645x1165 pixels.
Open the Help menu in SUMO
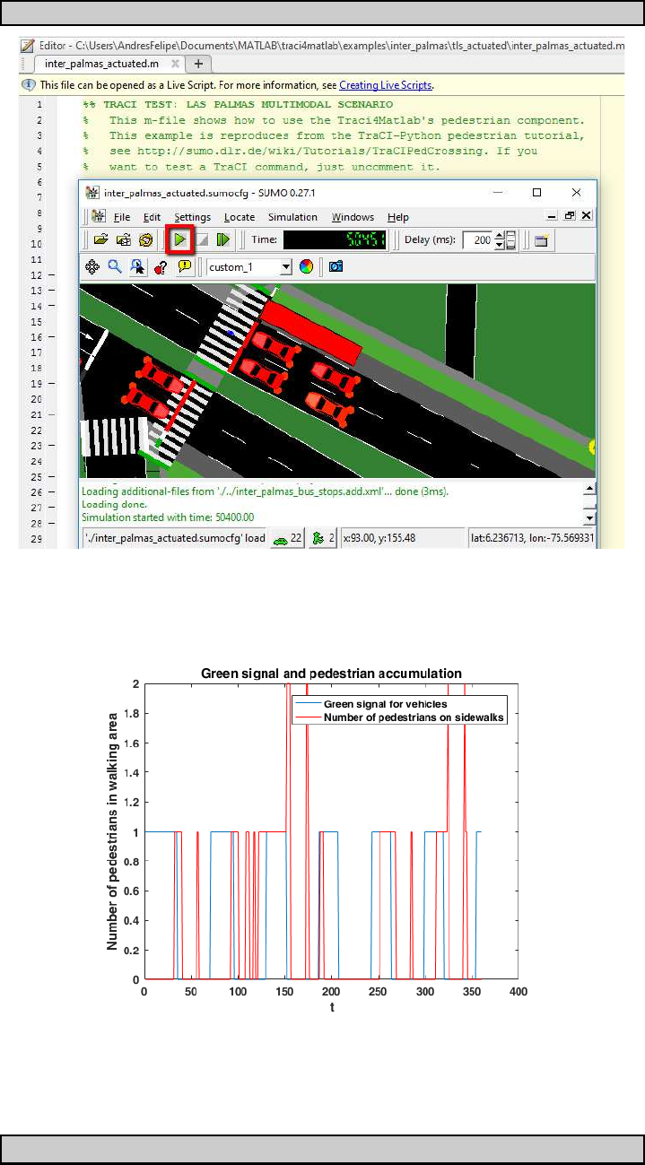[397, 217]
